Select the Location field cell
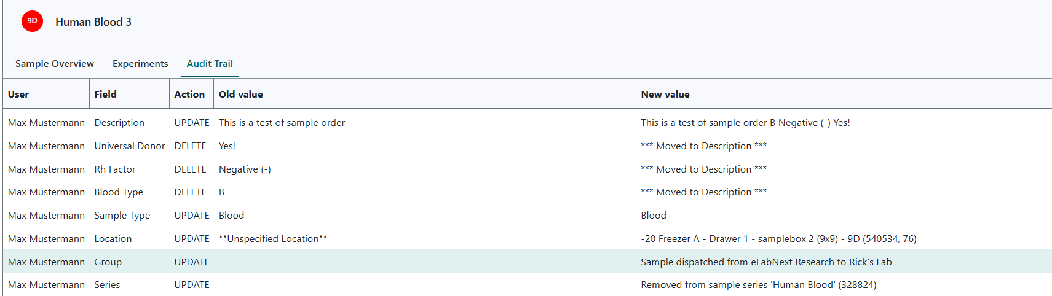This screenshot has width=1052, height=296. (113, 239)
